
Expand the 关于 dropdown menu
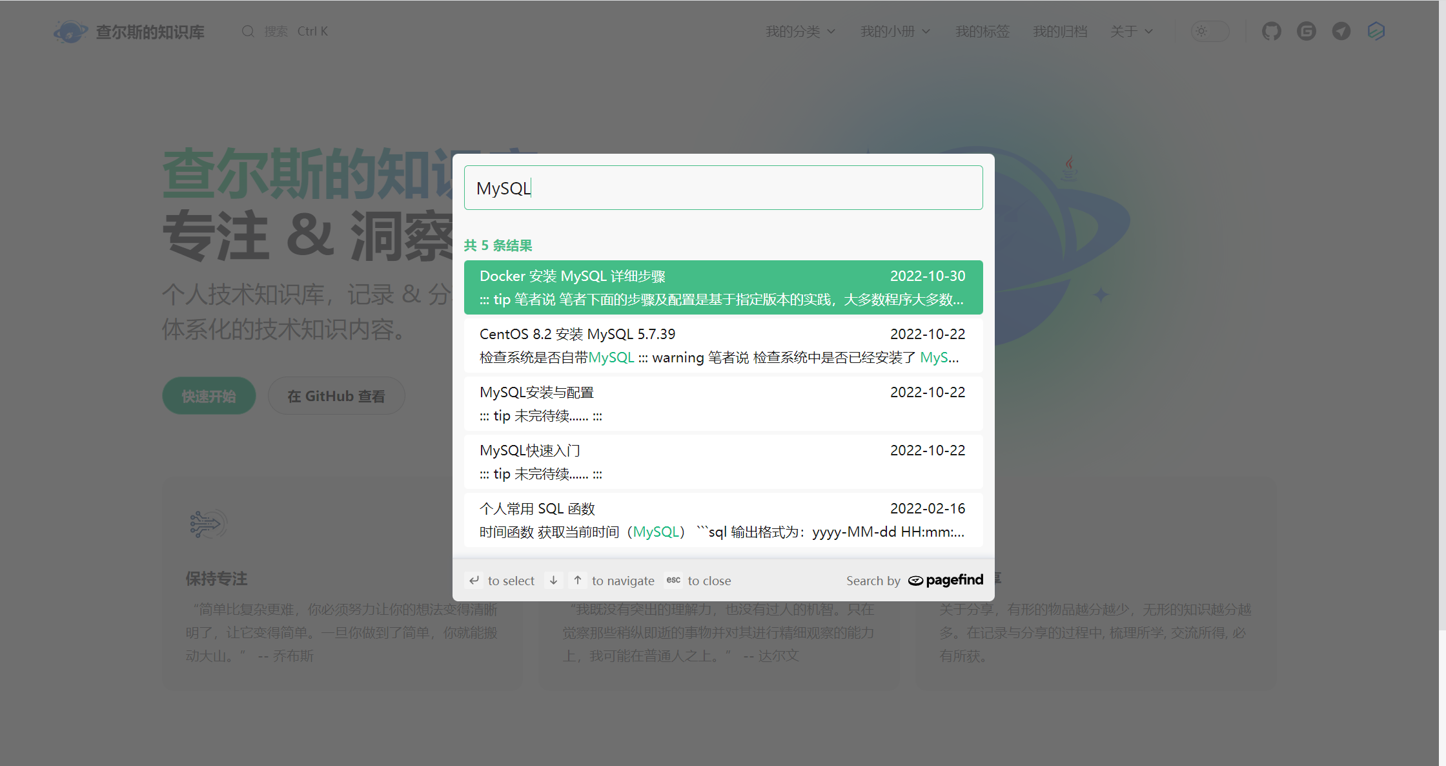1131,31
